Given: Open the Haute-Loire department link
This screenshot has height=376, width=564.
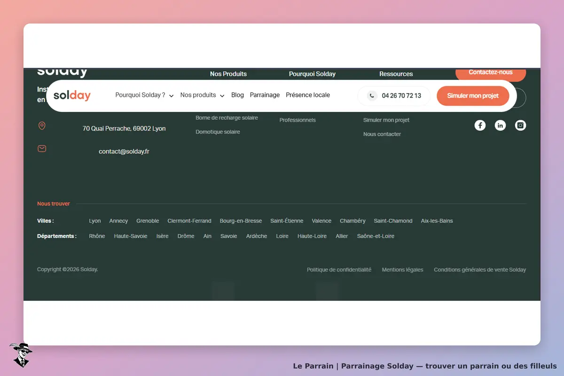Looking at the screenshot, I should 312,236.
